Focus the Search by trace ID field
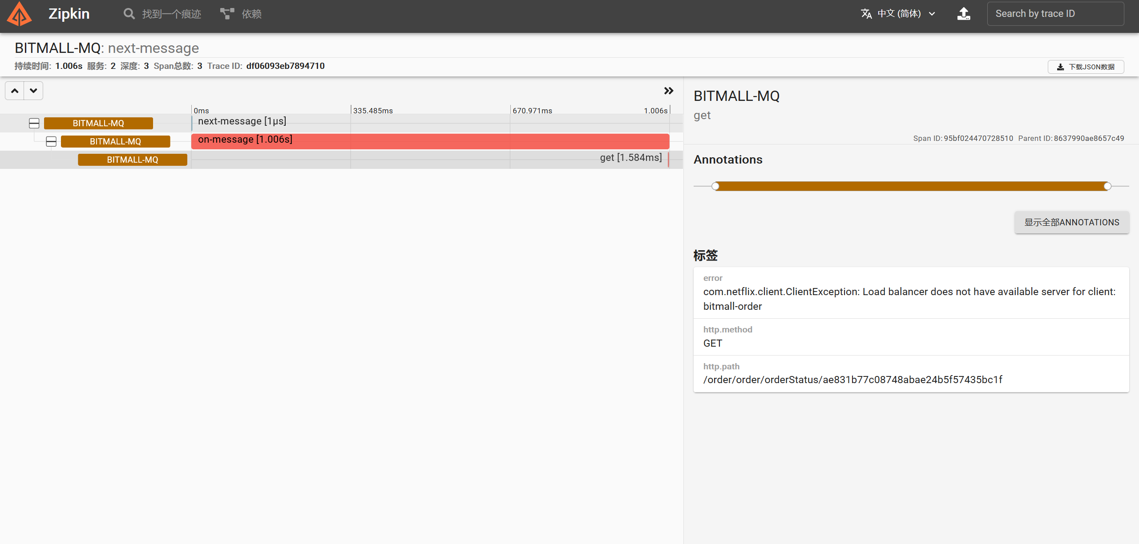Viewport: 1139px width, 544px height. [1055, 14]
